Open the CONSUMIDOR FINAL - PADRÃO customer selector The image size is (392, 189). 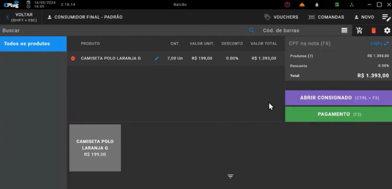pos(85,17)
